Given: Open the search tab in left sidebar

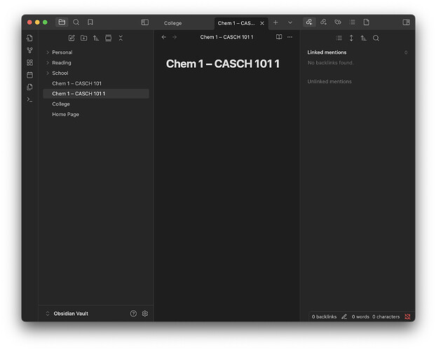Looking at the screenshot, I should (x=76, y=22).
